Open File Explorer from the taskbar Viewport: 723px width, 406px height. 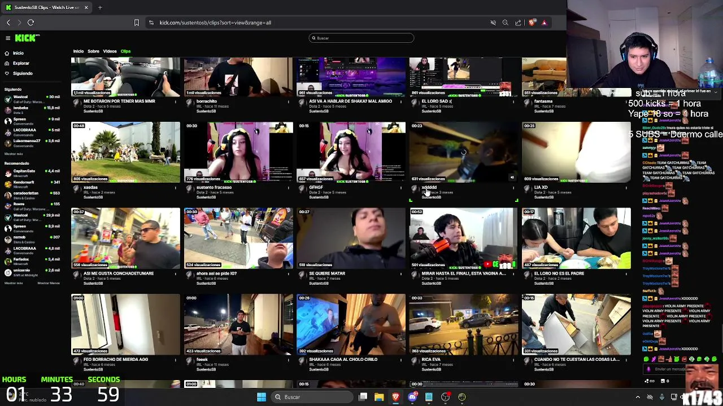click(x=379, y=397)
